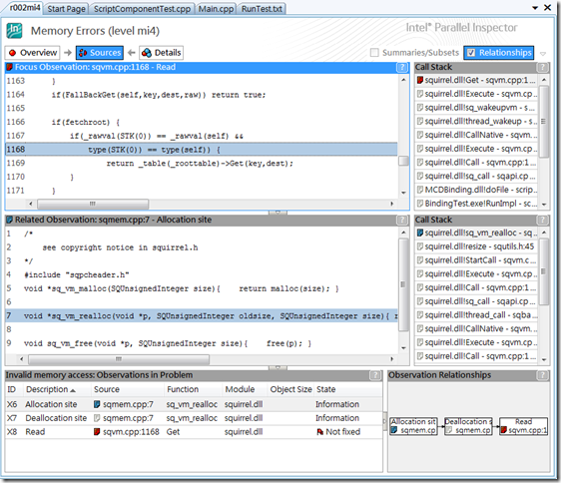The height and width of the screenshot is (483, 561).
Task: Close the document tab with X
Action: 548,8
